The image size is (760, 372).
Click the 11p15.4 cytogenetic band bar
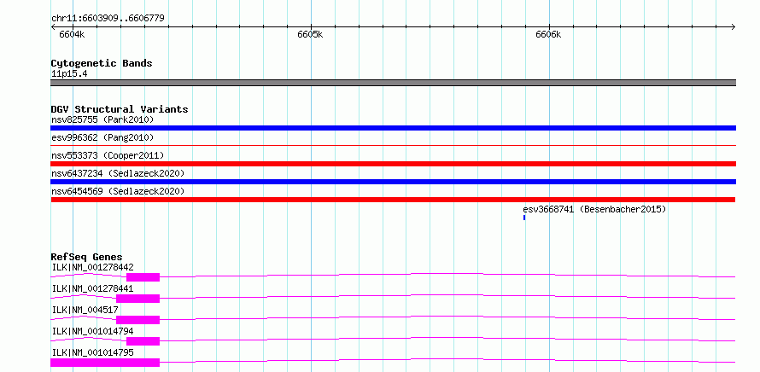[393, 83]
